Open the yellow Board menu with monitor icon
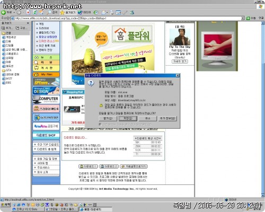 click(x=46, y=68)
